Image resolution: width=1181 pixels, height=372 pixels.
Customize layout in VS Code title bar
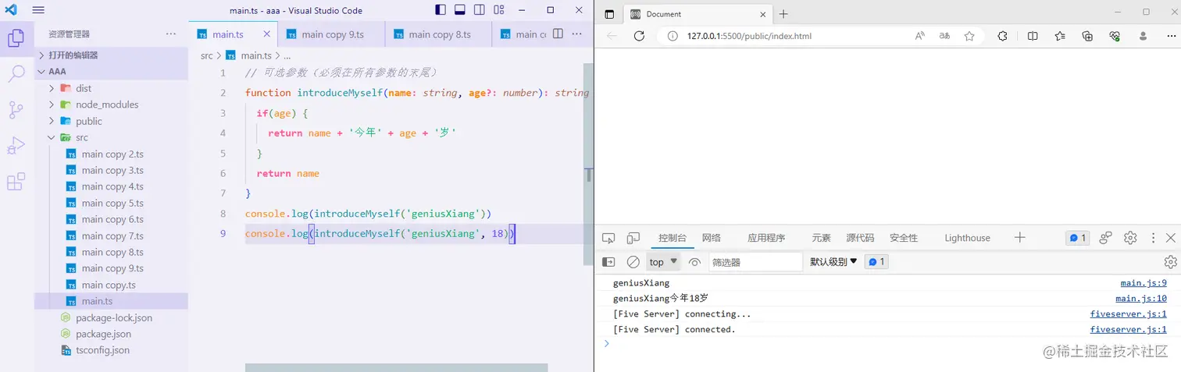(x=498, y=10)
